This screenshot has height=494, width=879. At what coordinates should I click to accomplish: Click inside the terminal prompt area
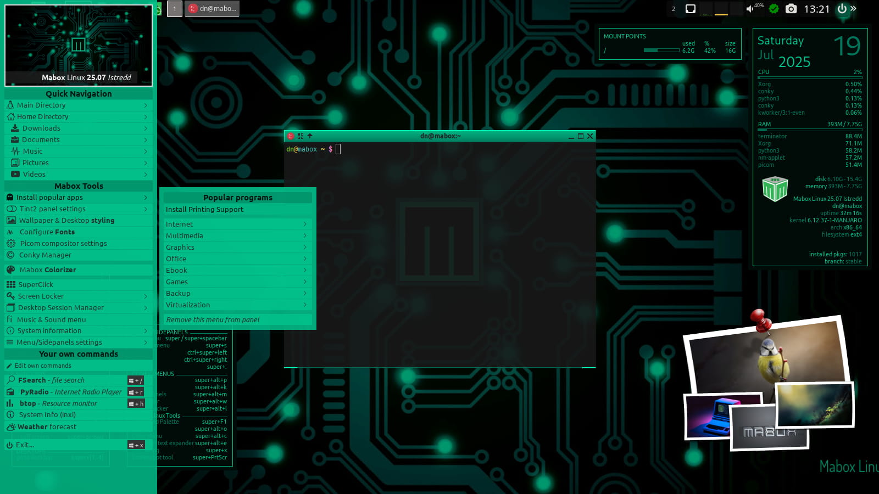click(439, 255)
